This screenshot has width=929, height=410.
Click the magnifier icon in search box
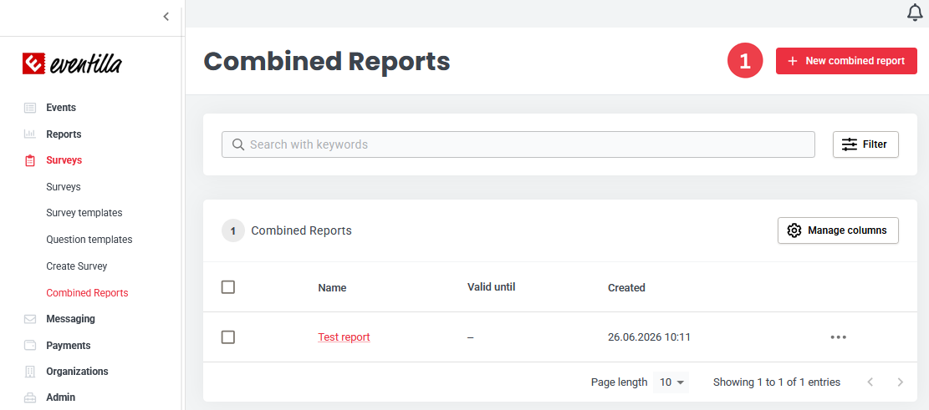pyautogui.click(x=238, y=144)
